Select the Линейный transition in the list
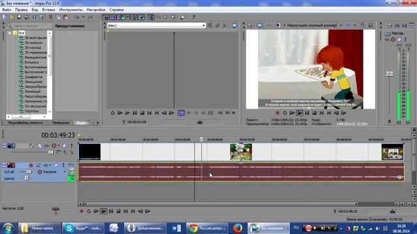The width and height of the screenshot is (417, 234). [33, 92]
